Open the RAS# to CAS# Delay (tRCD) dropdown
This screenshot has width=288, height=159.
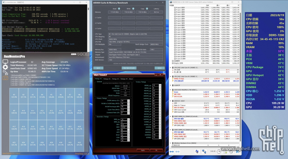128,104
